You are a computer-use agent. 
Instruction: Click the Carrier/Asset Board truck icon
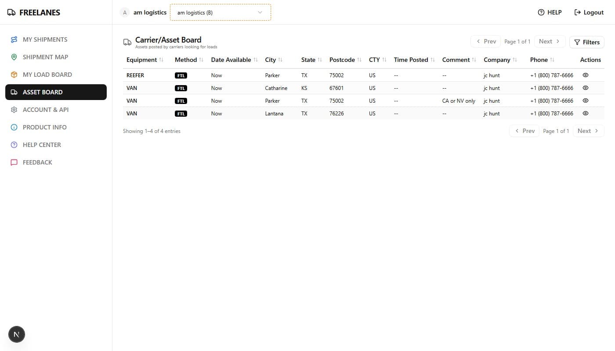[127, 42]
